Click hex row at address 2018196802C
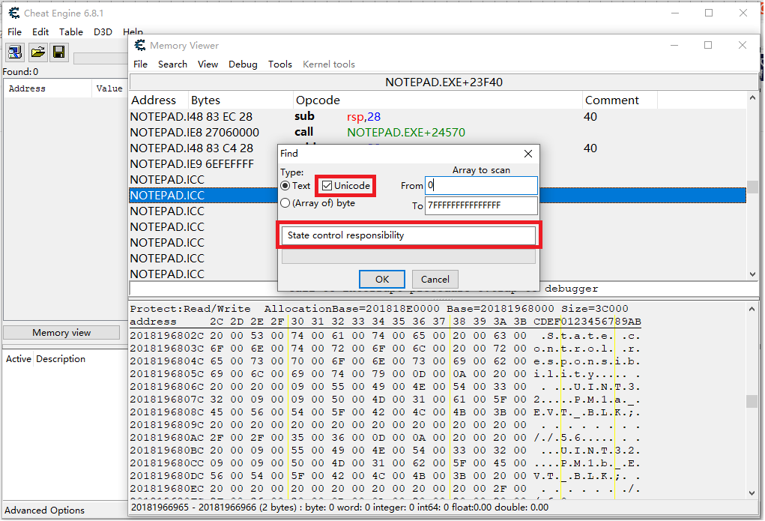The image size is (765, 521). (385, 336)
